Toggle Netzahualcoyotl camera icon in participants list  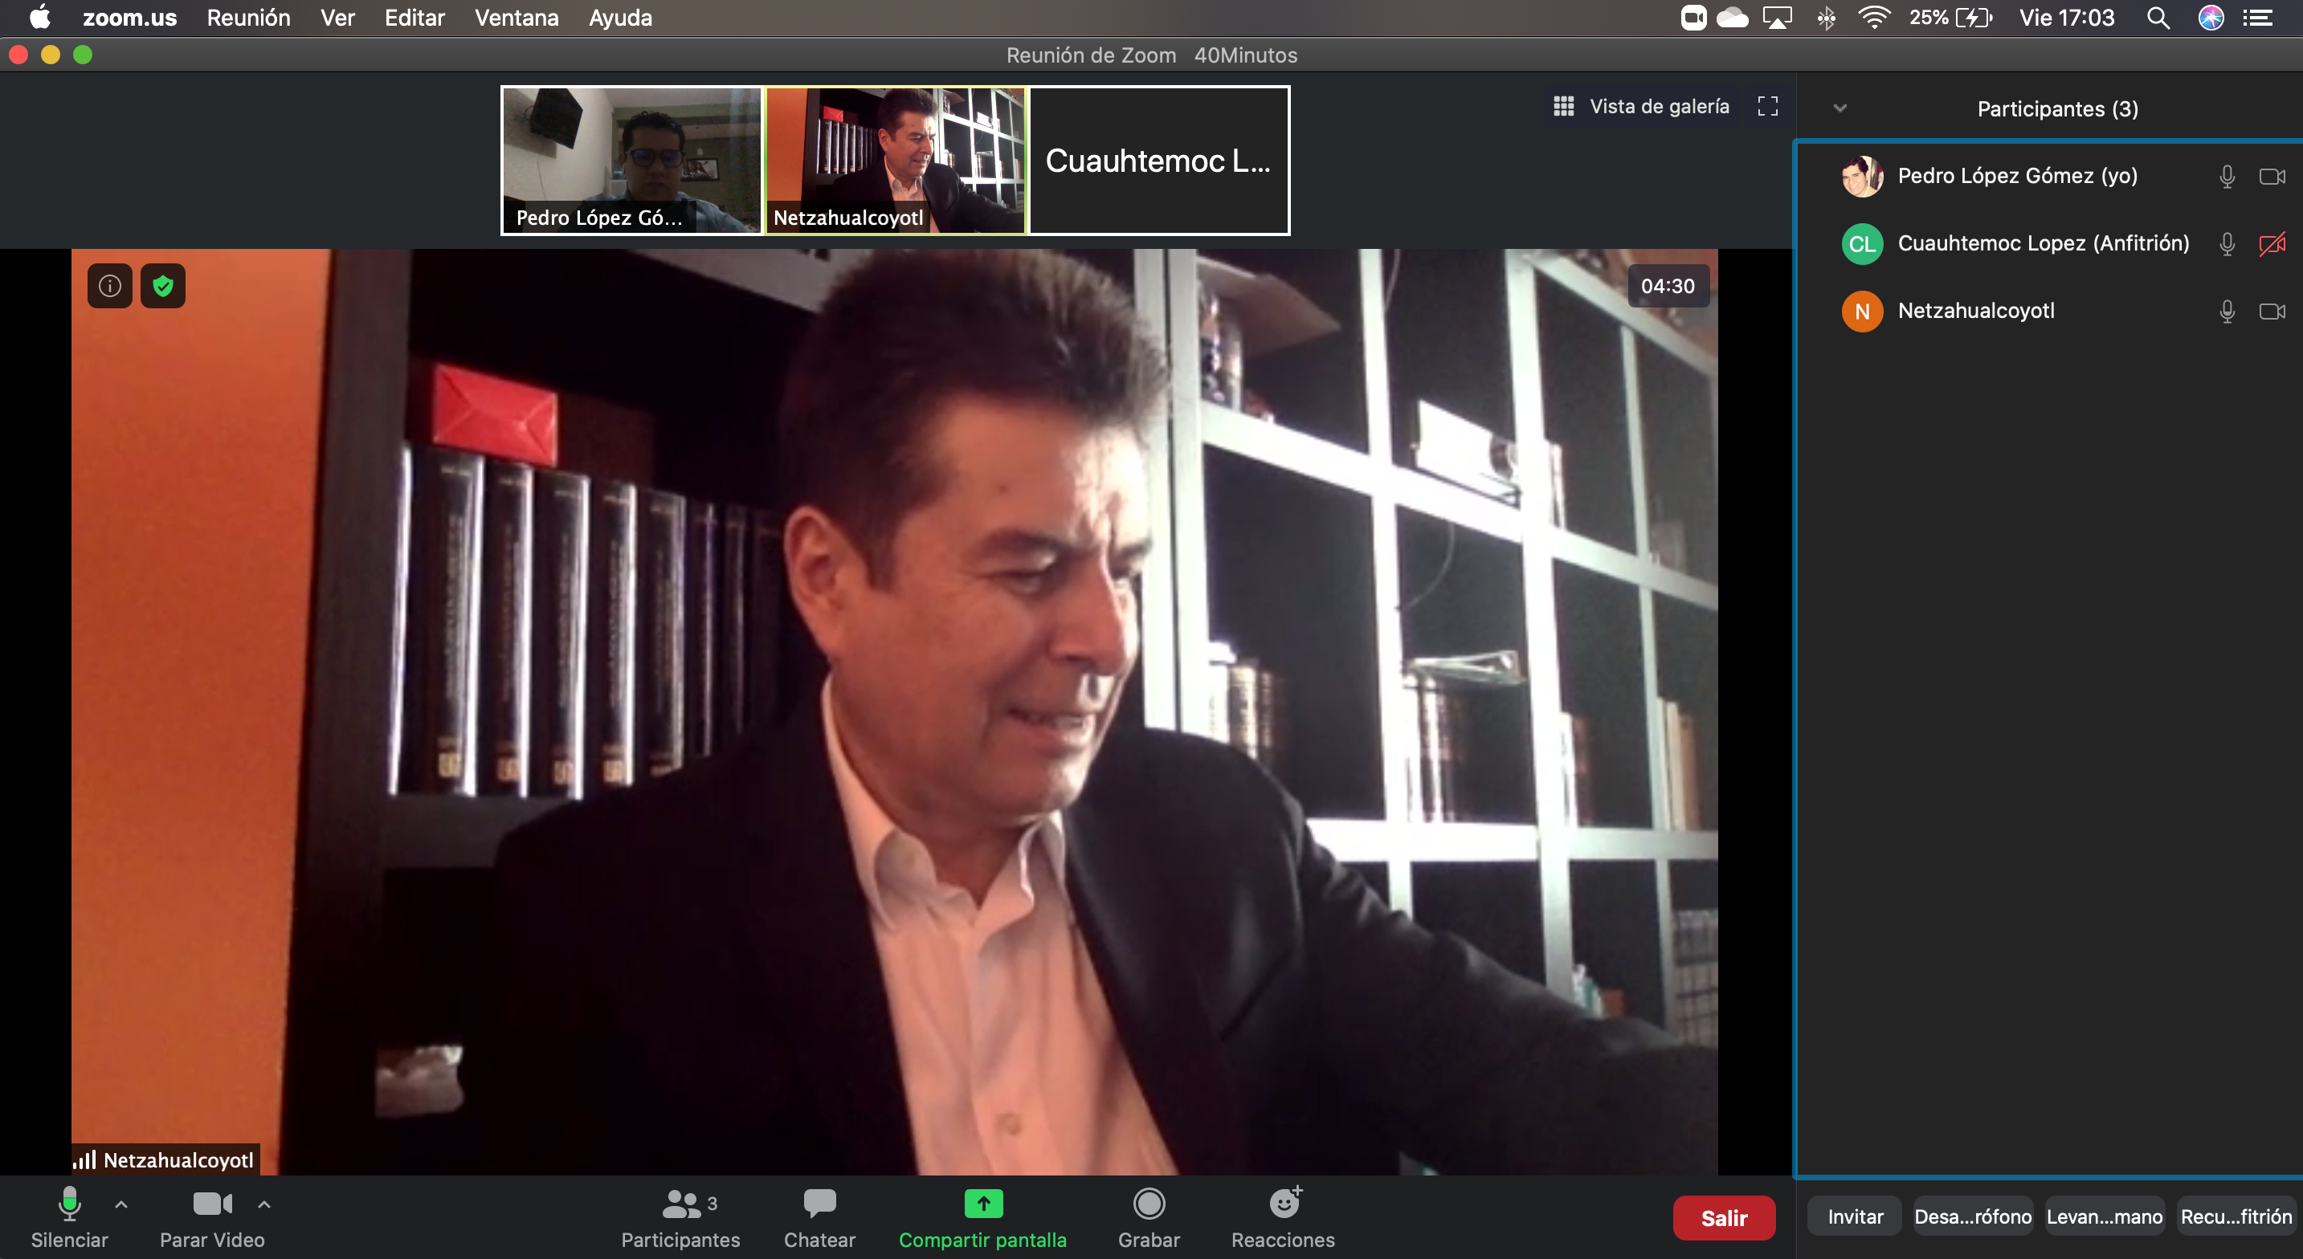2272,311
